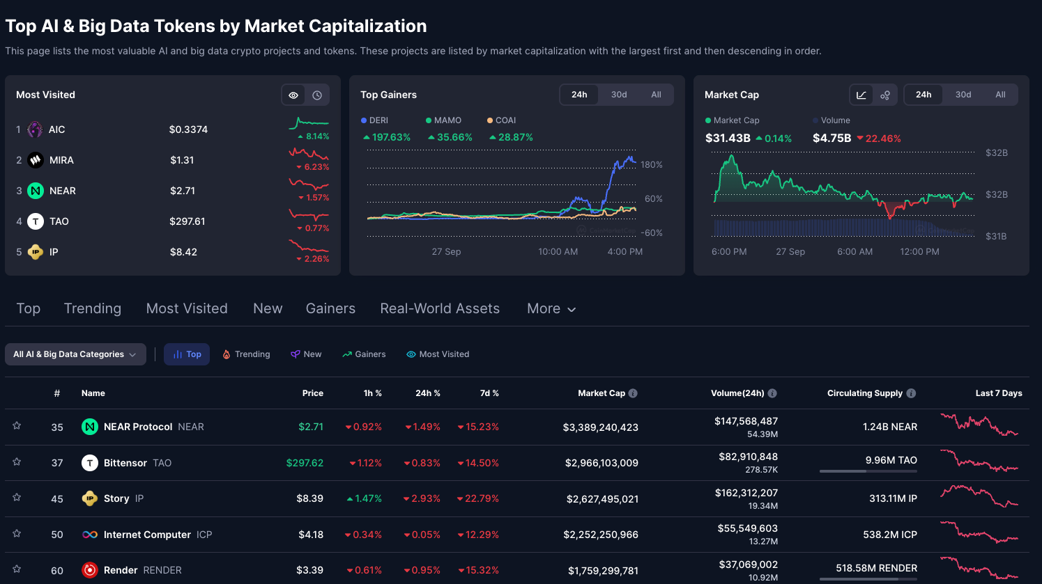
Task: Click the clock icon in Most Visited card
Action: coord(317,95)
